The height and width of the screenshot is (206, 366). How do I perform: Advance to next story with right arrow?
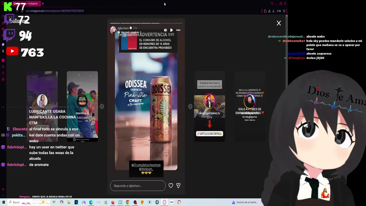[190, 106]
